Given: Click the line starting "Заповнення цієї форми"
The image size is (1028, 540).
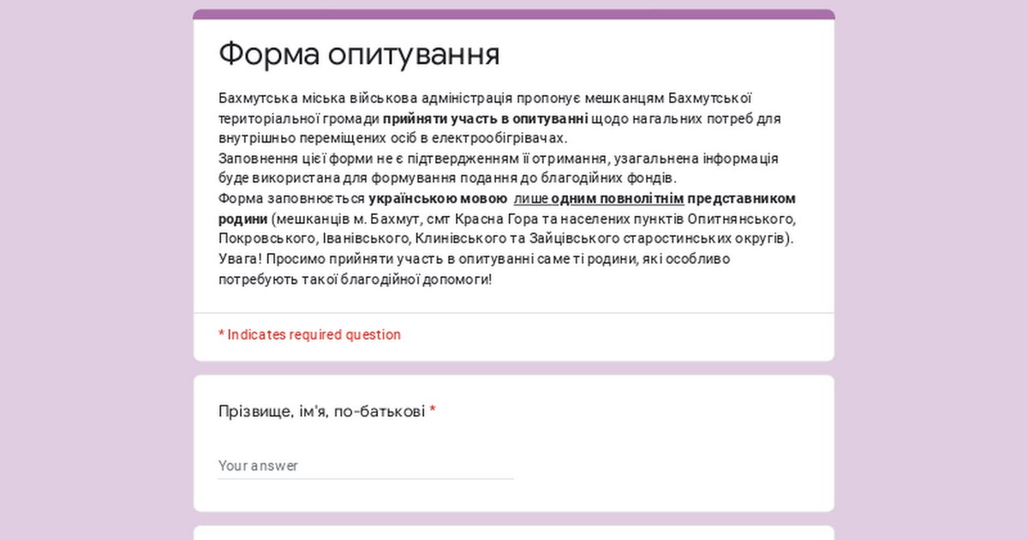Looking at the screenshot, I should pos(497,159).
